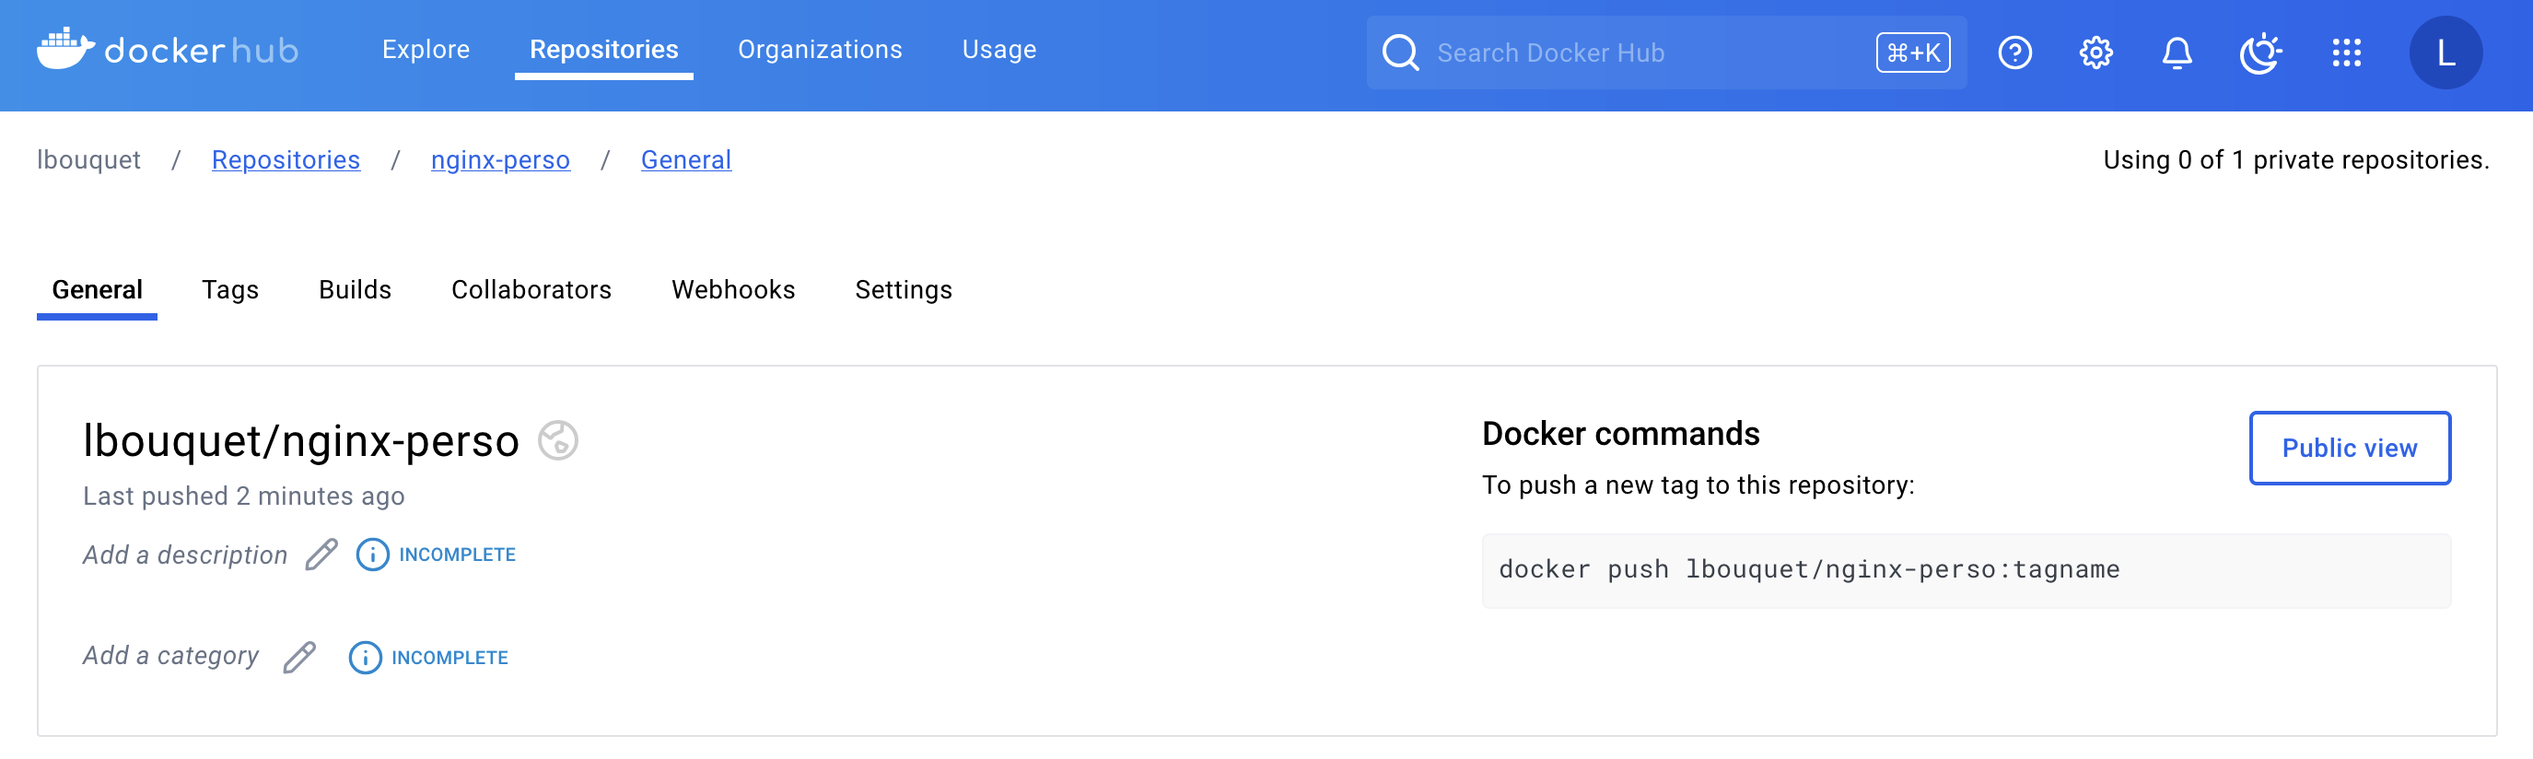The height and width of the screenshot is (759, 2533).
Task: Open the Settings tab
Action: [903, 289]
